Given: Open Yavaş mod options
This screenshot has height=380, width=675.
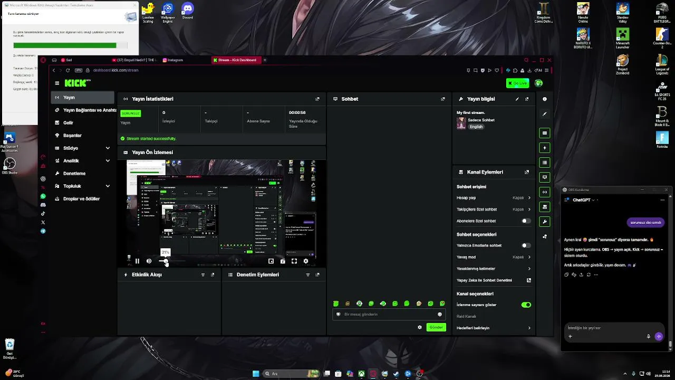Looking at the screenshot, I should (494, 257).
